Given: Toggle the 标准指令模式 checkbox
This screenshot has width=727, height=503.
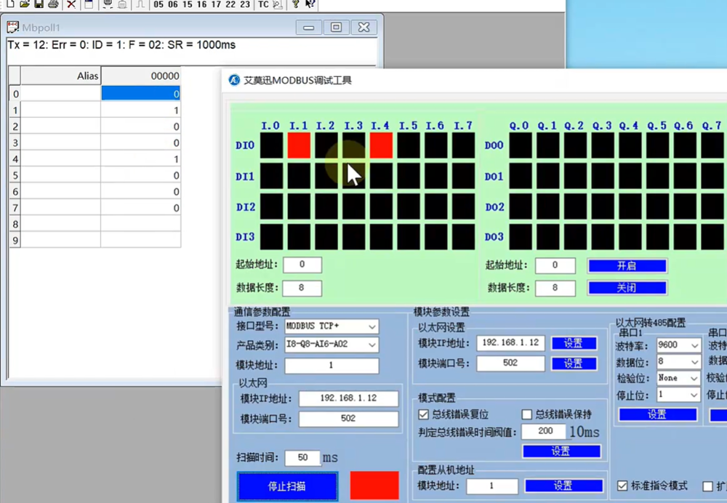Looking at the screenshot, I should tap(623, 486).
